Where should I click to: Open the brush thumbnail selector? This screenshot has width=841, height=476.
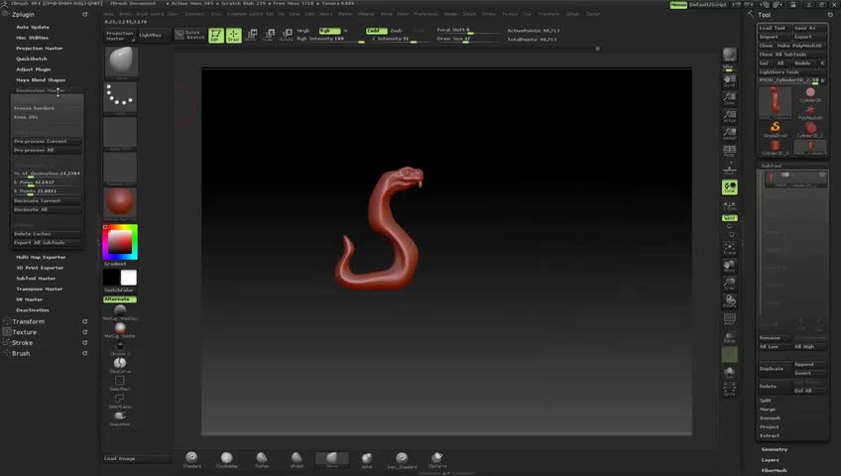point(120,62)
